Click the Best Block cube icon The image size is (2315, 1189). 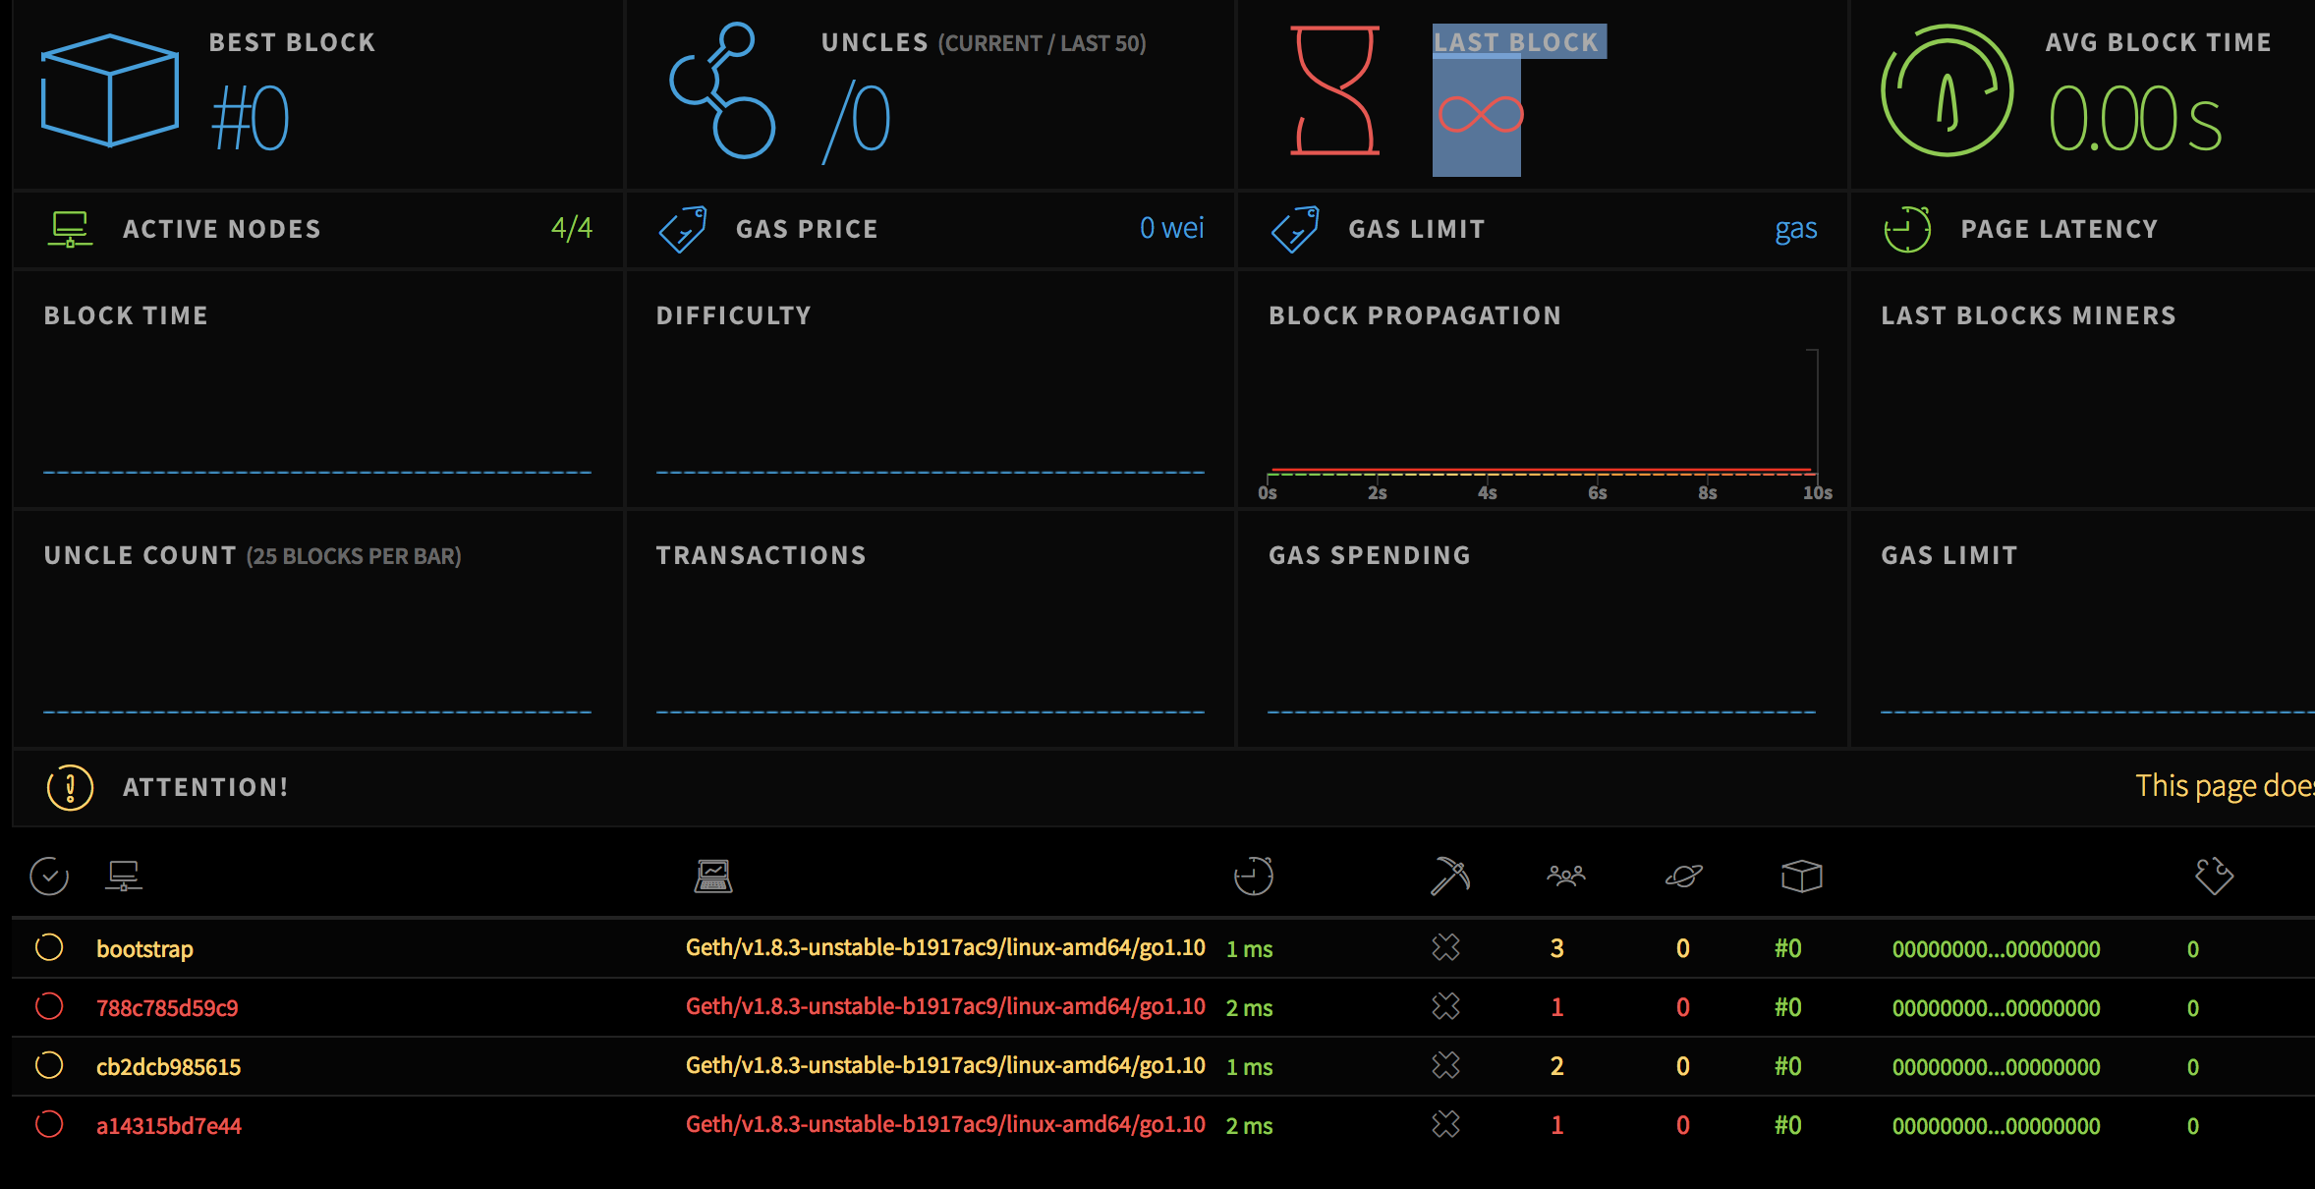point(109,90)
